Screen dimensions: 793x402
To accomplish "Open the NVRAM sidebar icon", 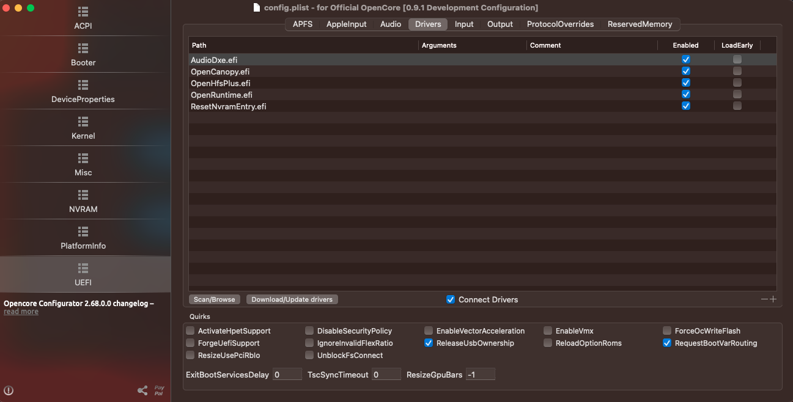I will tap(83, 194).
